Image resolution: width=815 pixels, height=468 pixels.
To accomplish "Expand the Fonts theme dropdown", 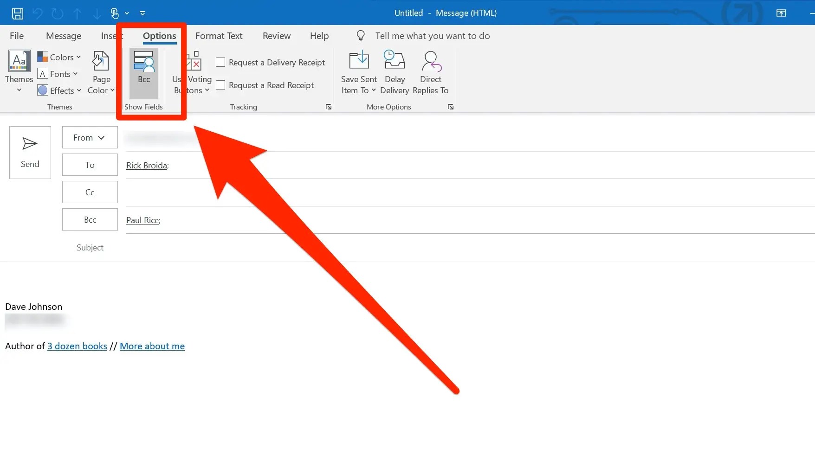I will (58, 74).
